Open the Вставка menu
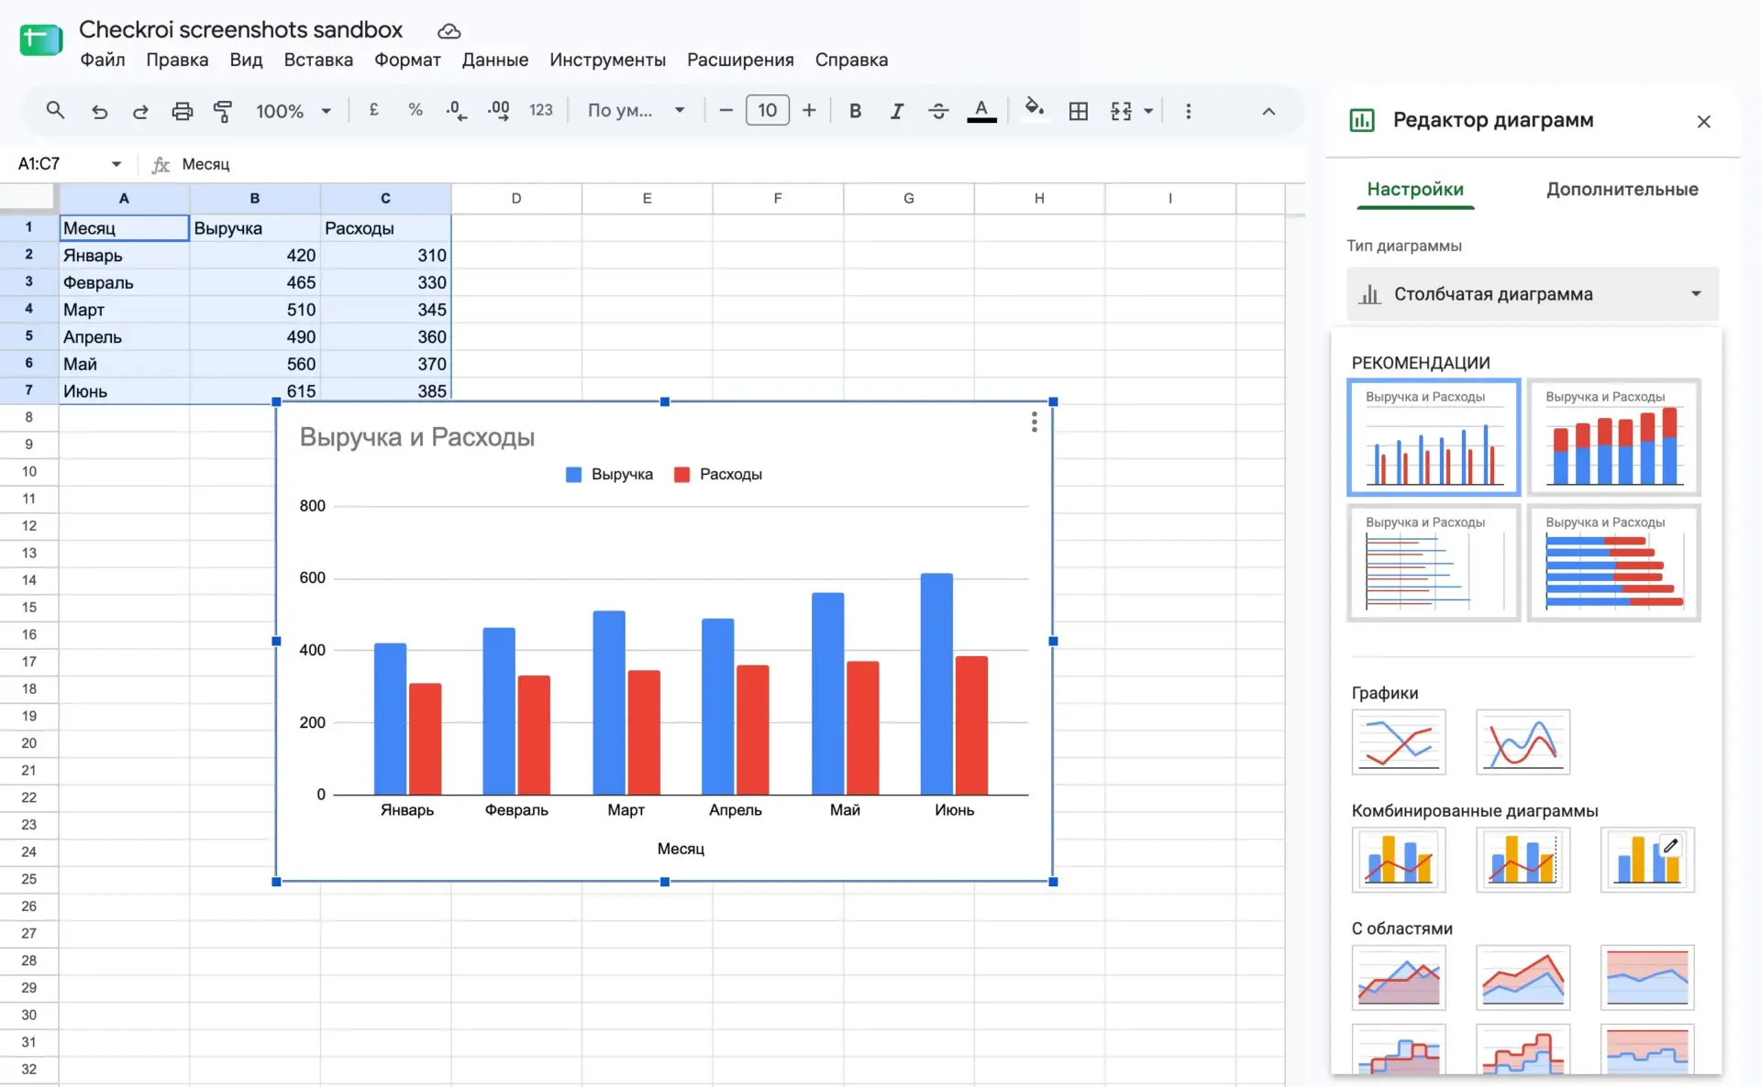 pyautogui.click(x=318, y=60)
